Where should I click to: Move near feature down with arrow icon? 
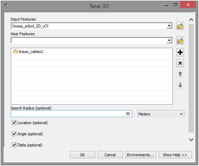(x=180, y=85)
